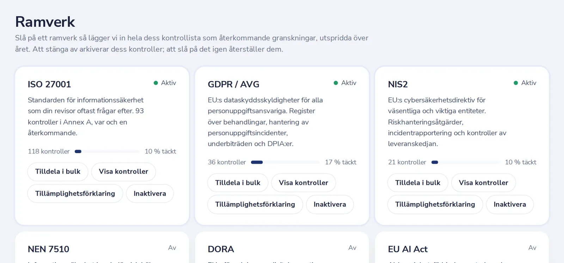The image size is (564, 263).
Task: Click the '21 kontroller' count text
Action: [407, 162]
